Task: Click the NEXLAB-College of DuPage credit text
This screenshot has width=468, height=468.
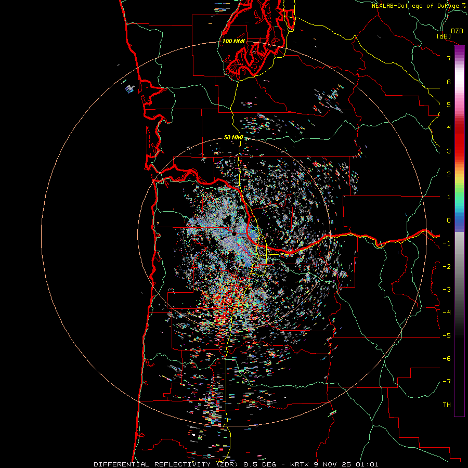Action: [415, 6]
